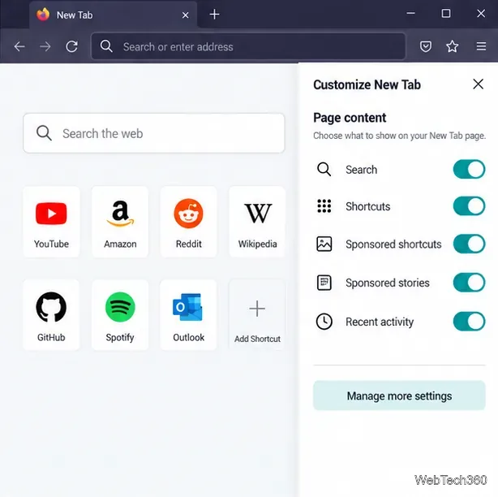The height and width of the screenshot is (497, 498).
Task: Open the YouTube shortcut
Action: pyautogui.click(x=51, y=222)
